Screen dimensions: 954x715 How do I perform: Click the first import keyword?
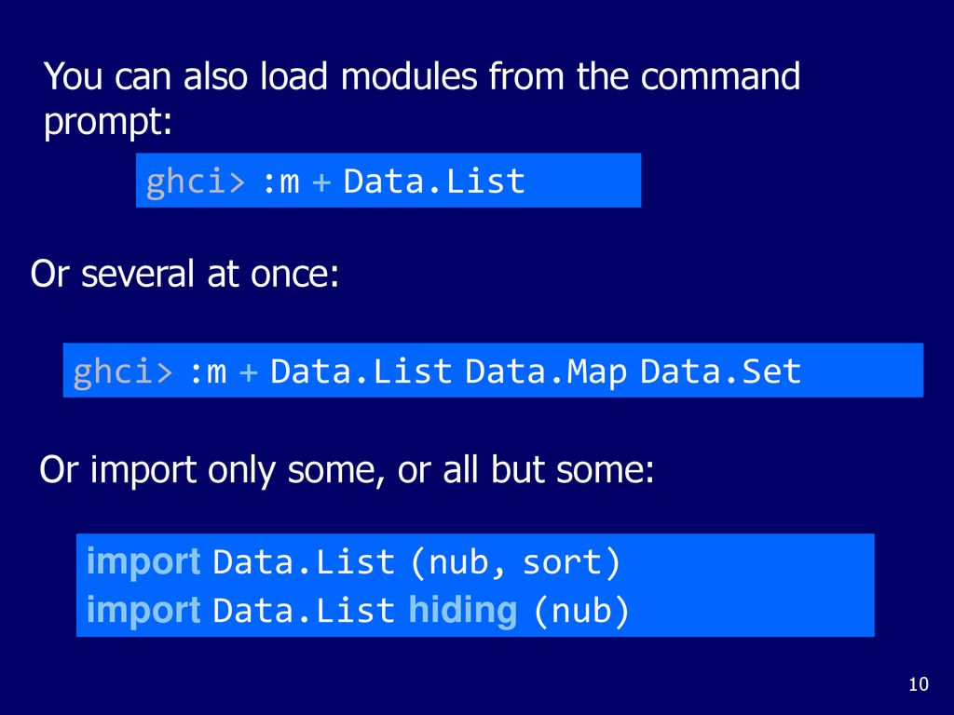(x=143, y=561)
